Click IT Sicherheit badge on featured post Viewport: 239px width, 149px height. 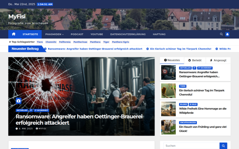tap(41, 110)
